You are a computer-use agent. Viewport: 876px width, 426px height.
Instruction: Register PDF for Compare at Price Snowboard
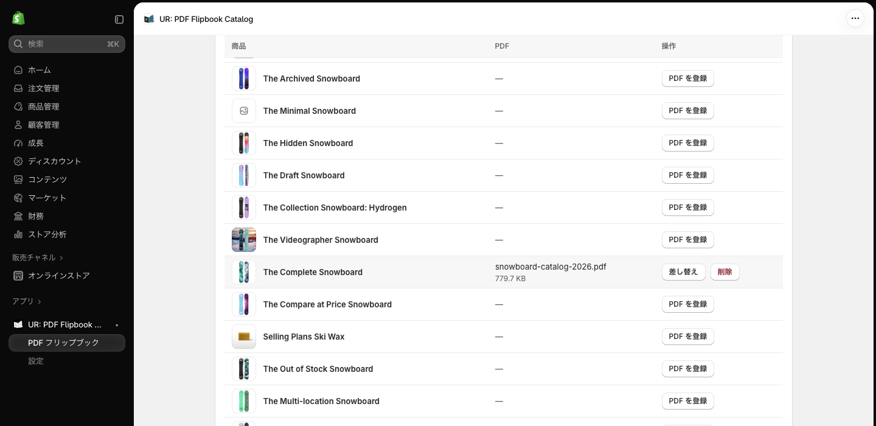point(687,304)
